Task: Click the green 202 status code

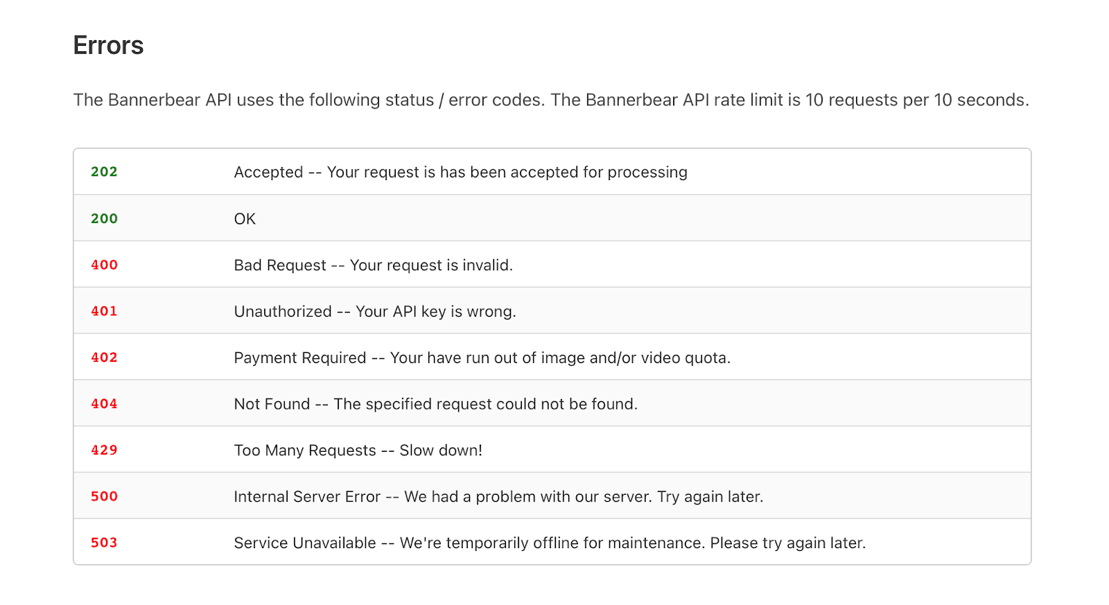Action: (104, 172)
